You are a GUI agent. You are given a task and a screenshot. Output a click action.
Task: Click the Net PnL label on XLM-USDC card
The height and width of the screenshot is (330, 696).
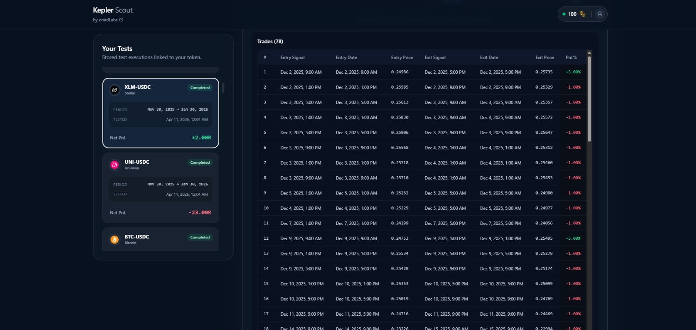point(118,138)
